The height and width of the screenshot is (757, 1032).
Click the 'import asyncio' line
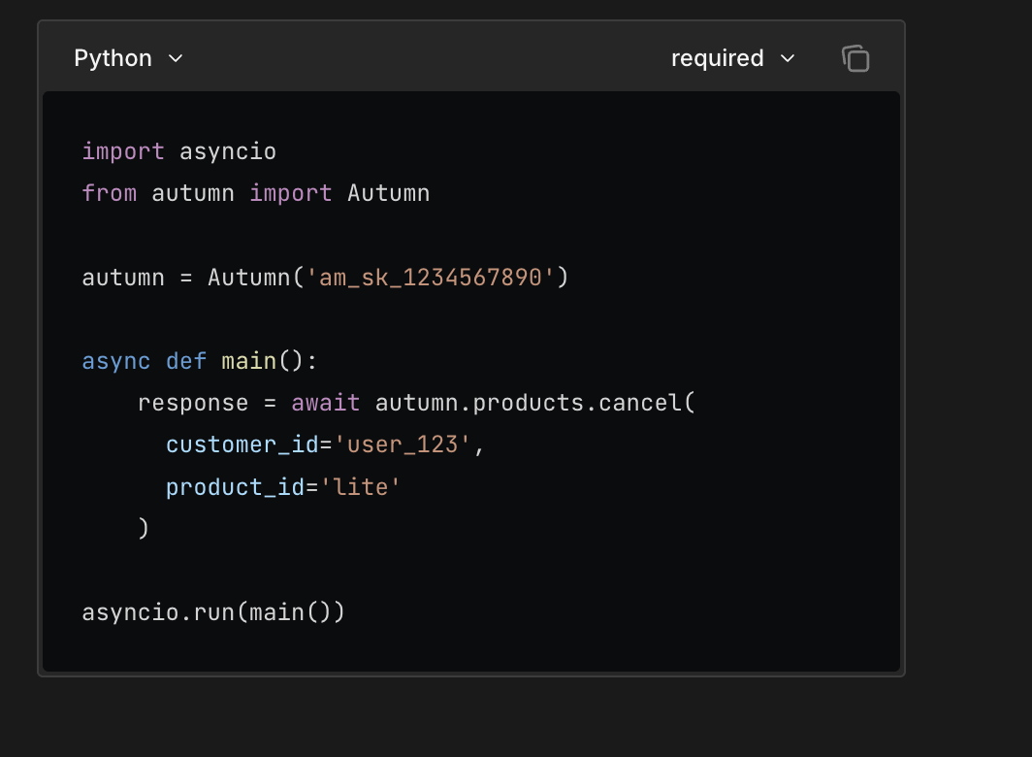point(179,151)
